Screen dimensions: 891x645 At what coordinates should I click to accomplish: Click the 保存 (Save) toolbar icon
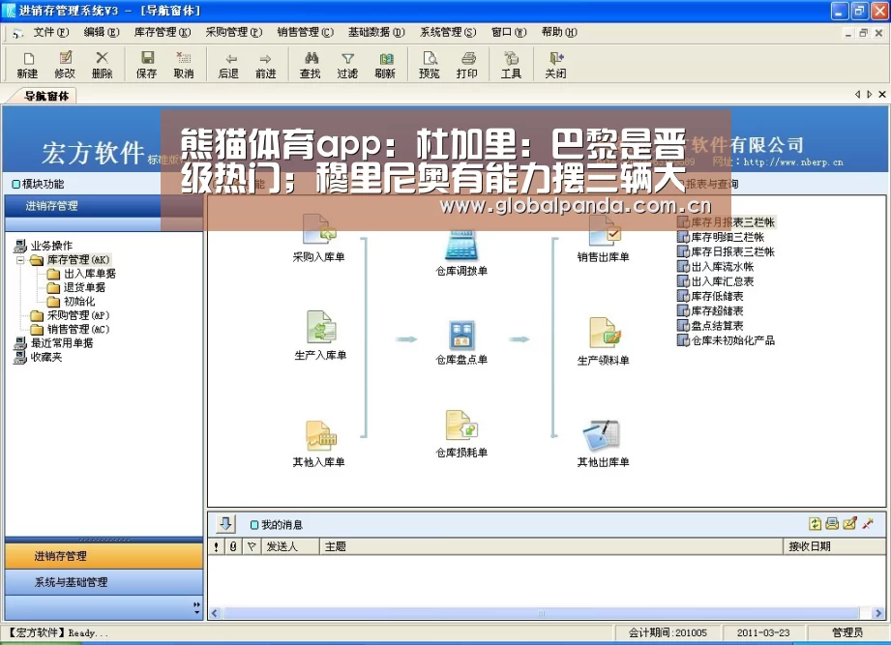pos(147,65)
